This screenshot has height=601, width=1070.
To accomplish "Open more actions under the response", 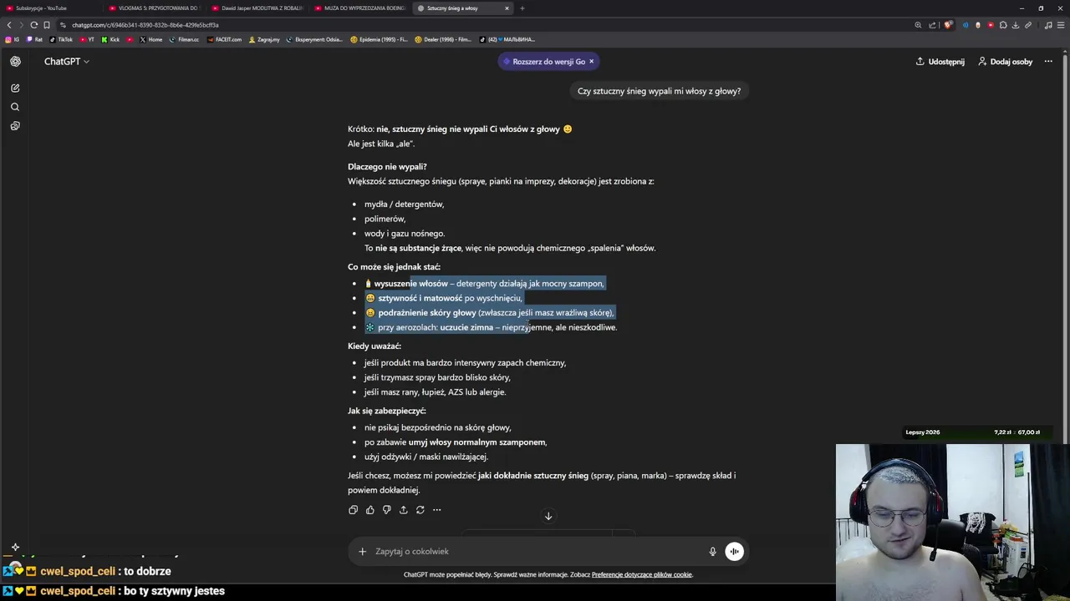I will [x=436, y=510].
